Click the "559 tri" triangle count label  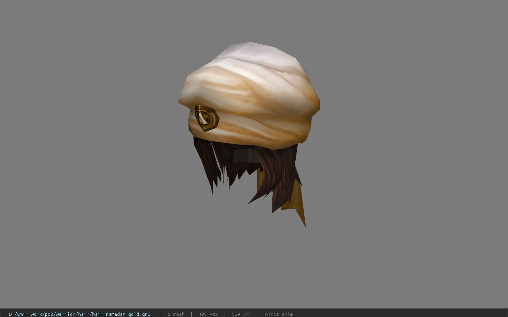(x=241, y=314)
